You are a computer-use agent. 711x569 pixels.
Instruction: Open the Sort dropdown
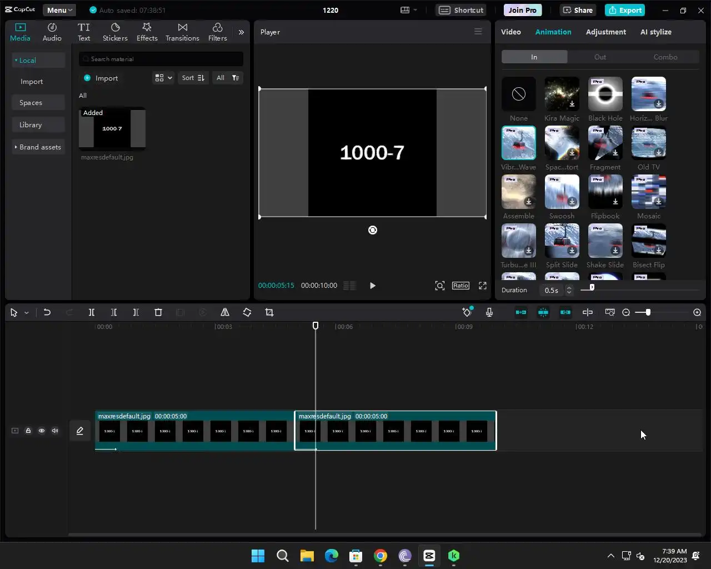click(193, 78)
